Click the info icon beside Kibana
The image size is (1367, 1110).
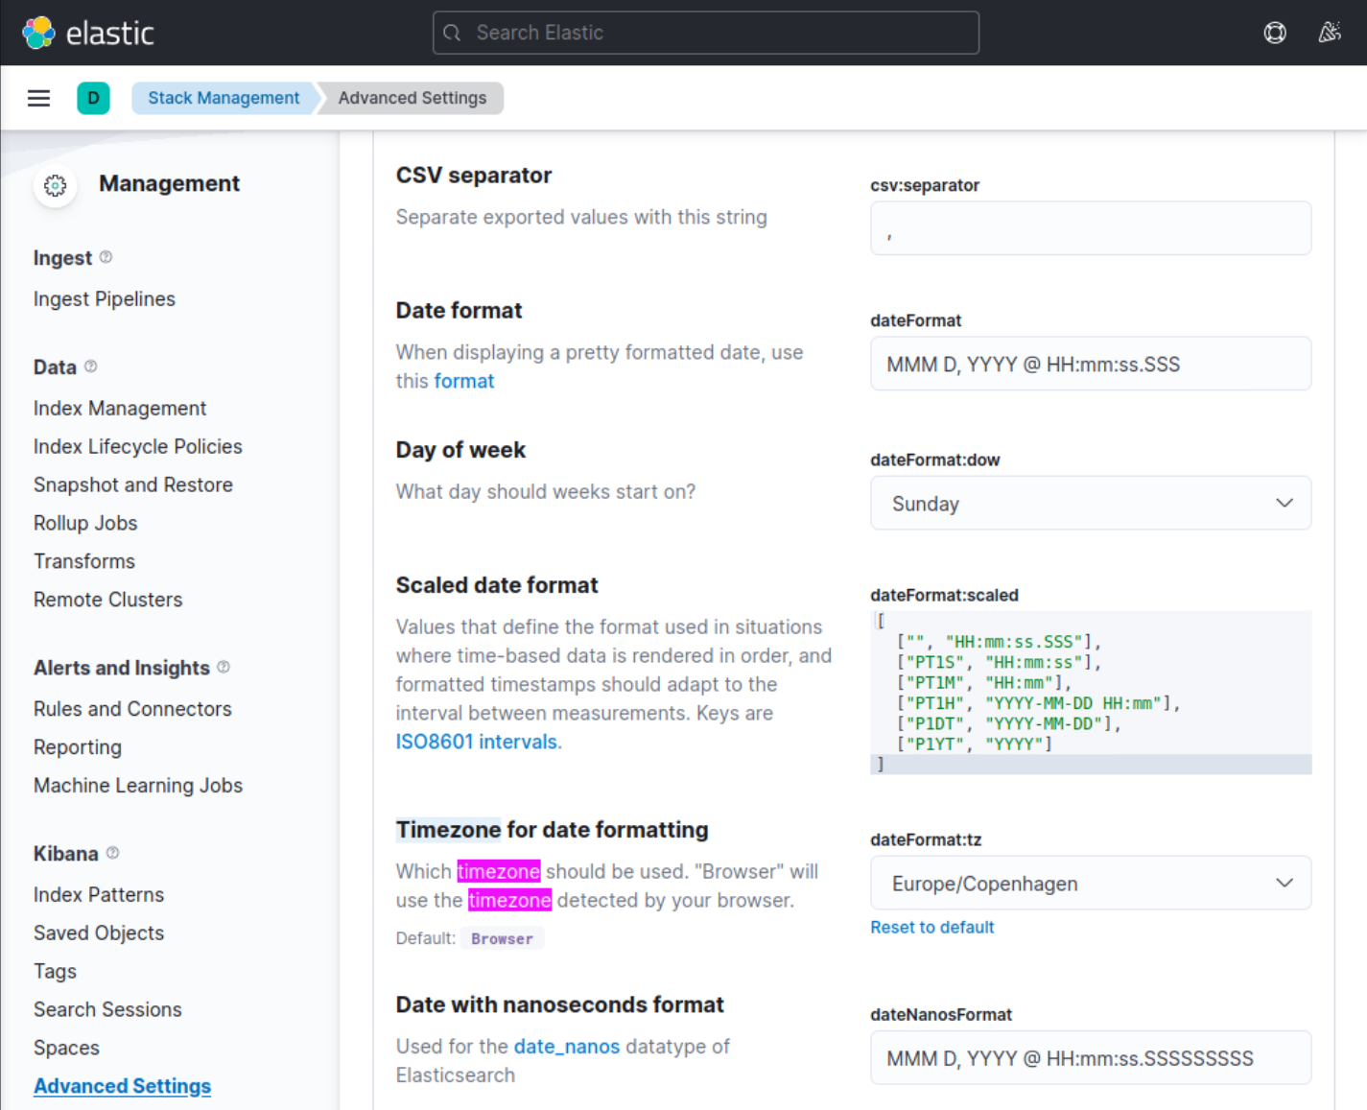click(112, 853)
